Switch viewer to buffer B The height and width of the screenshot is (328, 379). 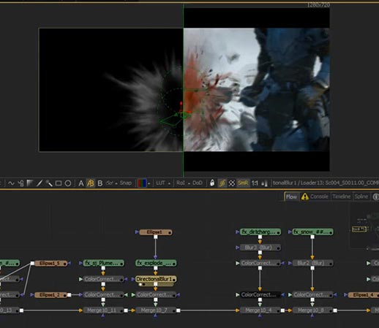click(100, 183)
